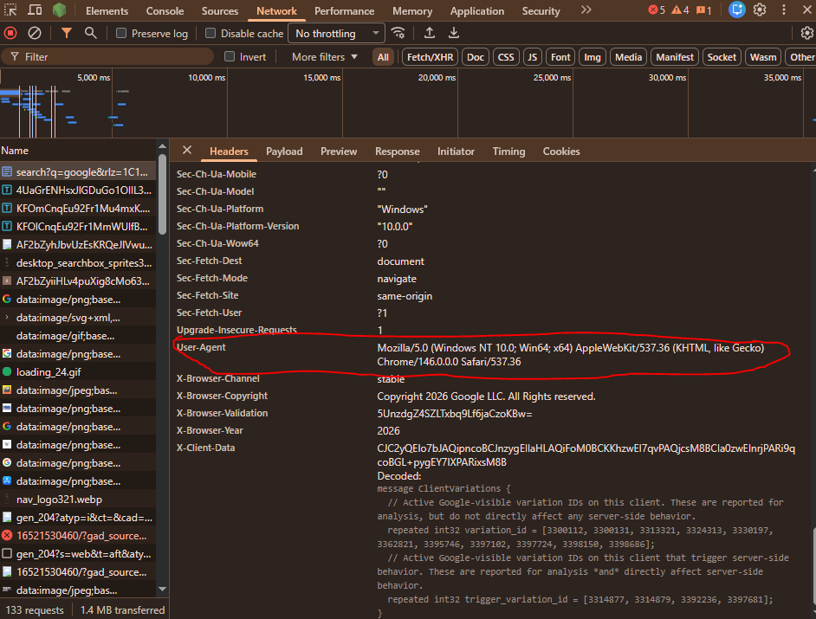Toggle the device toolbar icon
The image size is (816, 619).
(x=35, y=10)
